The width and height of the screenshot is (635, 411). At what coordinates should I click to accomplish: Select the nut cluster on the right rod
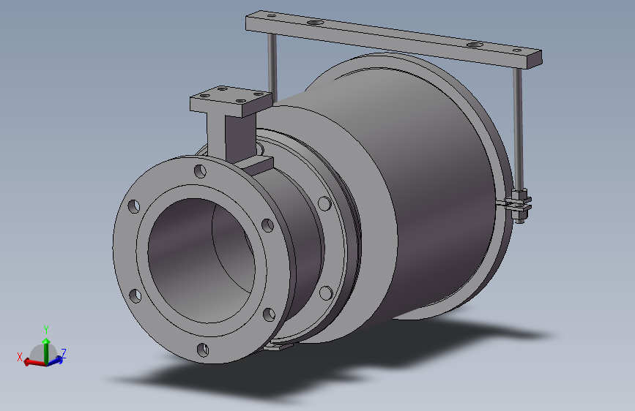519,205
